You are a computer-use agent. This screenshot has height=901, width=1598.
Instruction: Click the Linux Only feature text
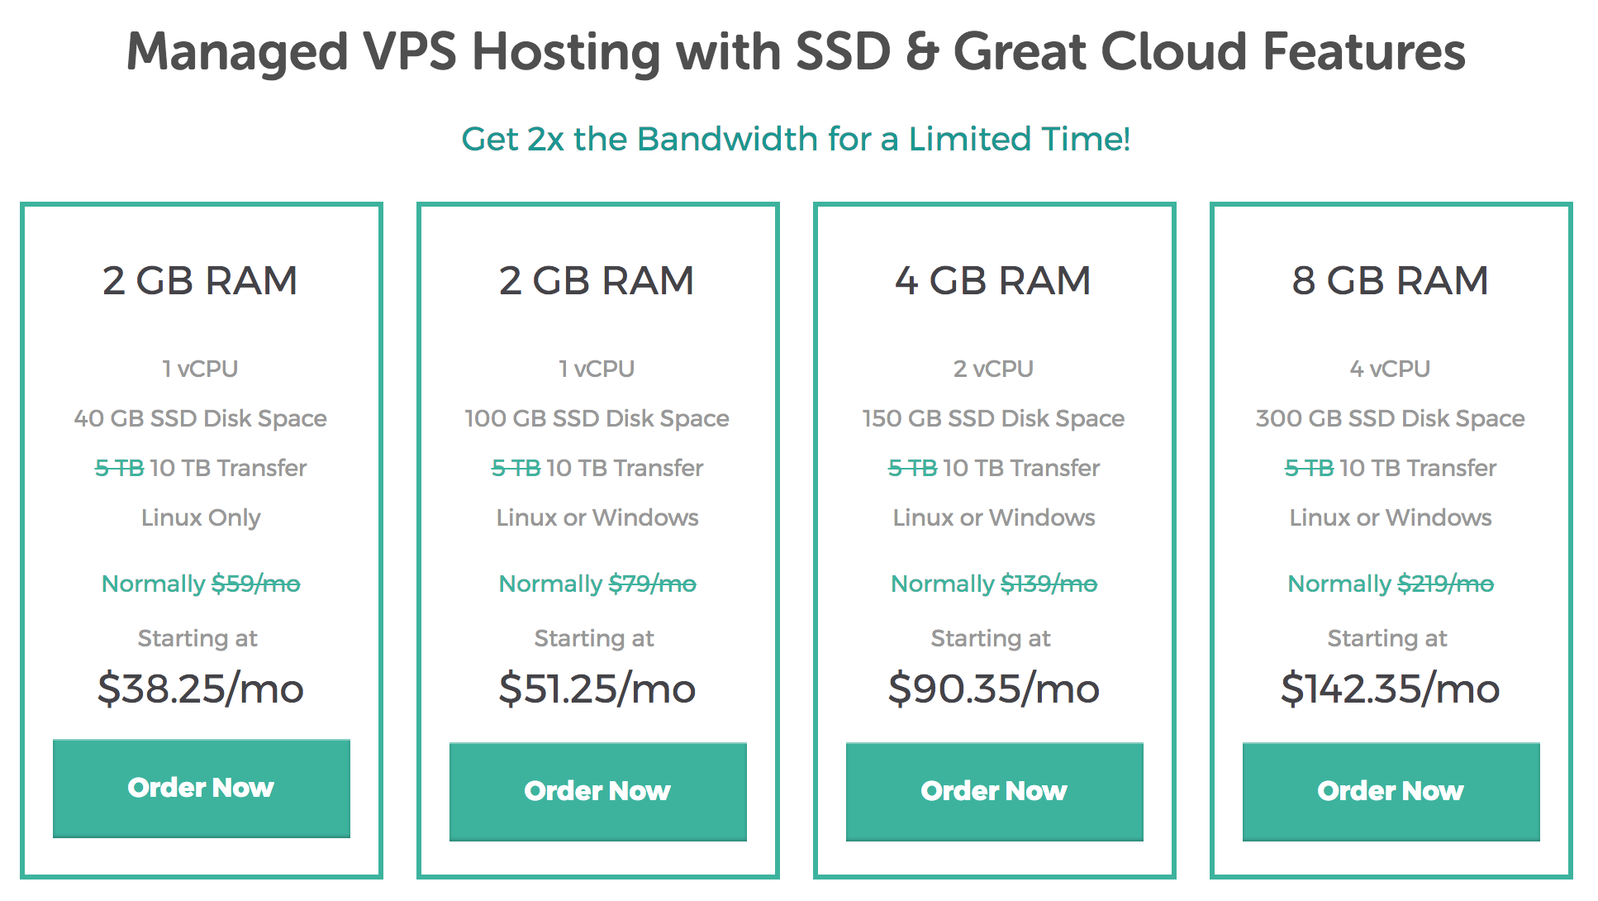click(201, 517)
